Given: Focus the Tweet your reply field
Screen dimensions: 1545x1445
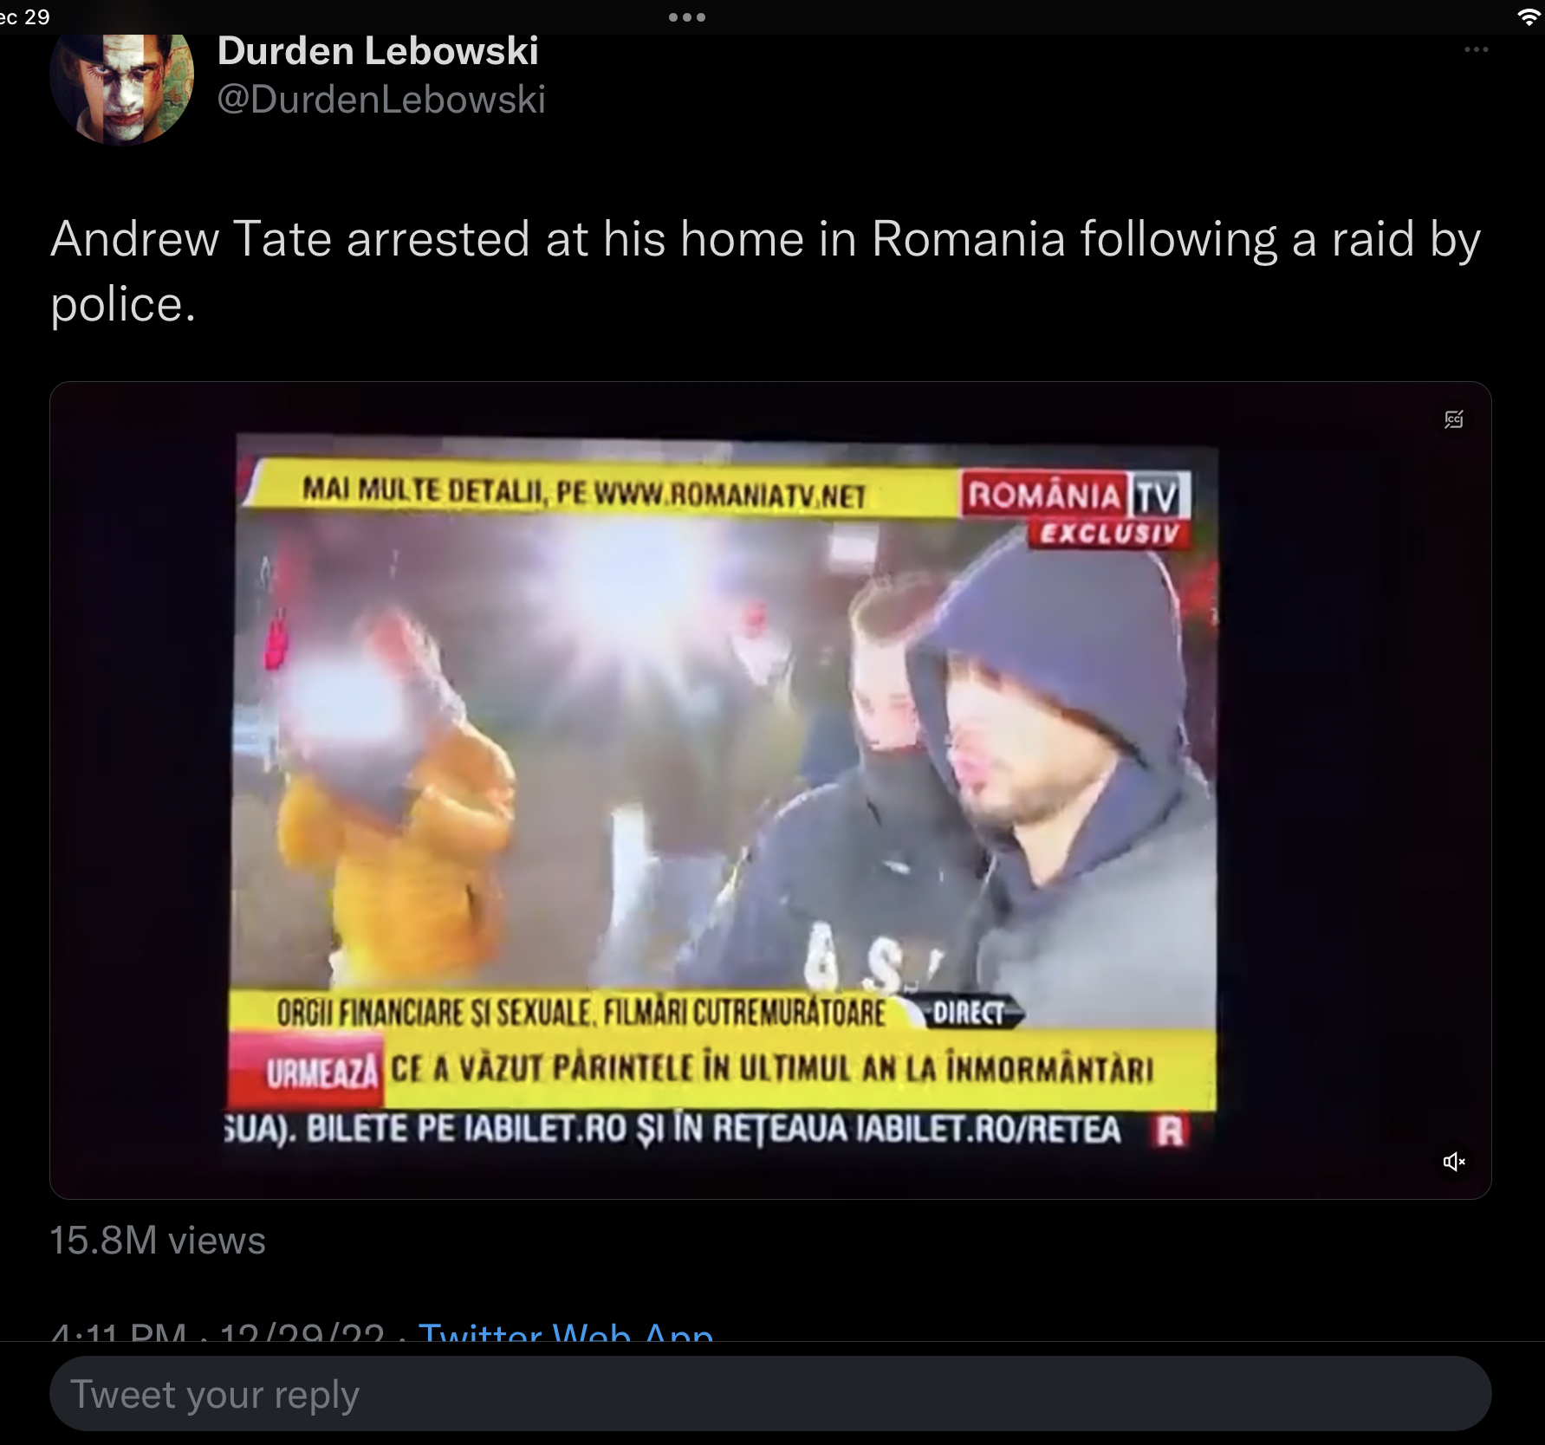Looking at the screenshot, I should coord(770,1394).
